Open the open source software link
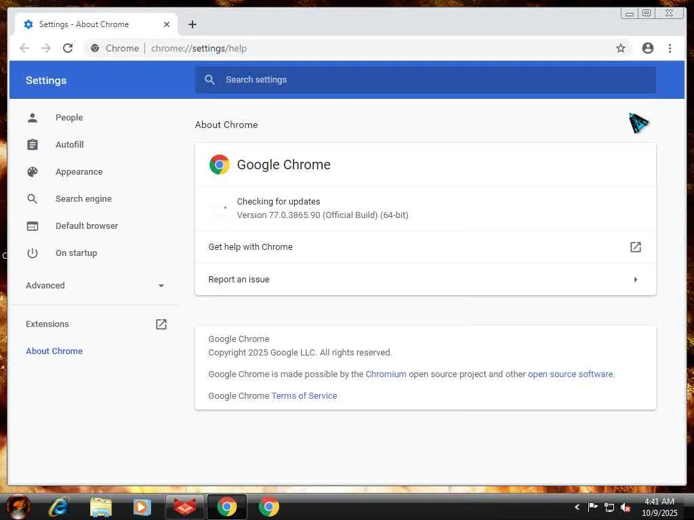694x520 pixels. pyautogui.click(x=571, y=374)
